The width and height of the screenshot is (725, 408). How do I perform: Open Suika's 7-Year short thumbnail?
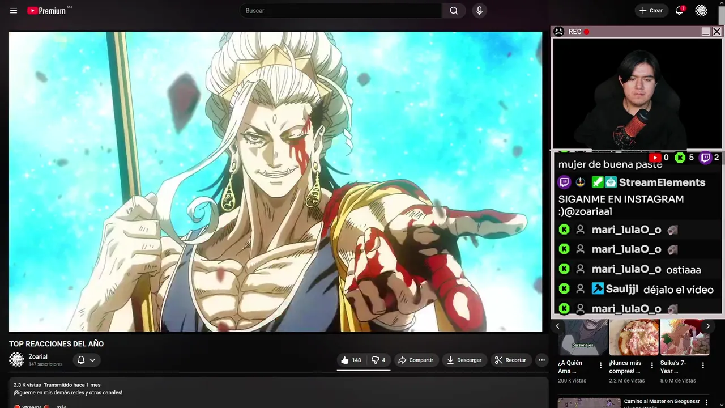(685, 338)
